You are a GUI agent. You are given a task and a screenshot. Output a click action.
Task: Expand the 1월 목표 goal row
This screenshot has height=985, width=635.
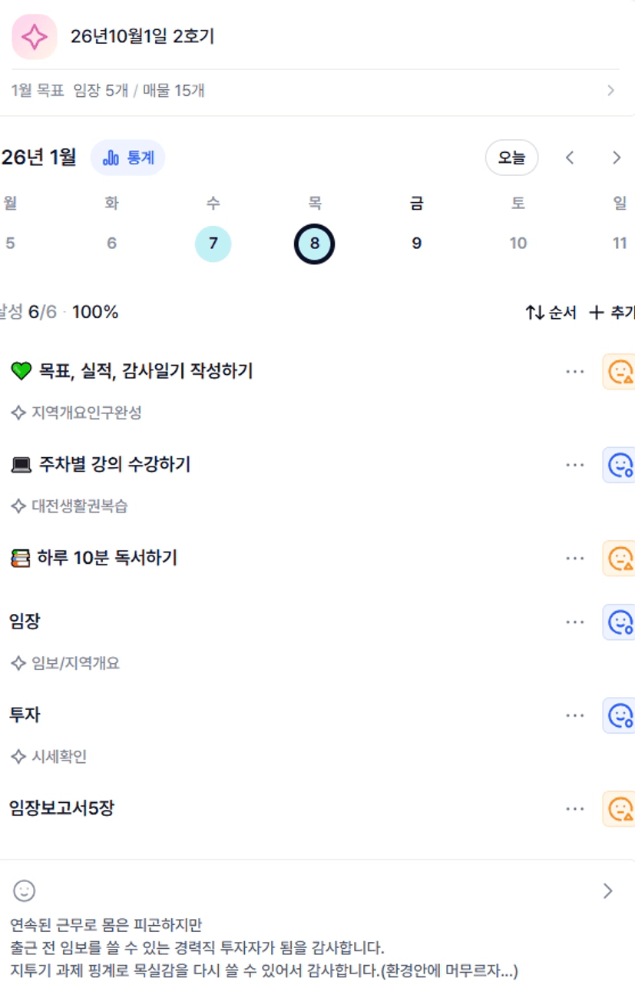(610, 91)
